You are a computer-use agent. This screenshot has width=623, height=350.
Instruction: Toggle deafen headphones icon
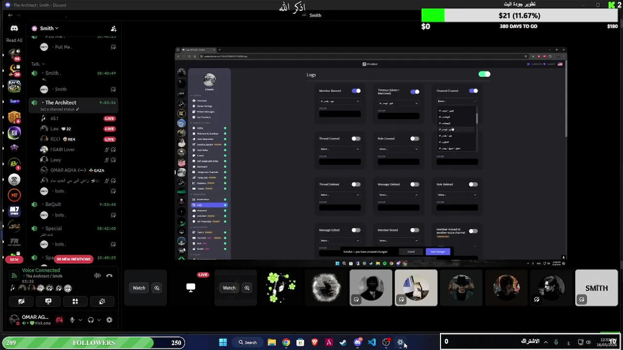[91, 320]
